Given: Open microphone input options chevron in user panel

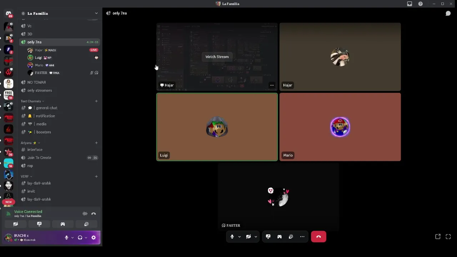Looking at the screenshot, I should [x=72, y=238].
